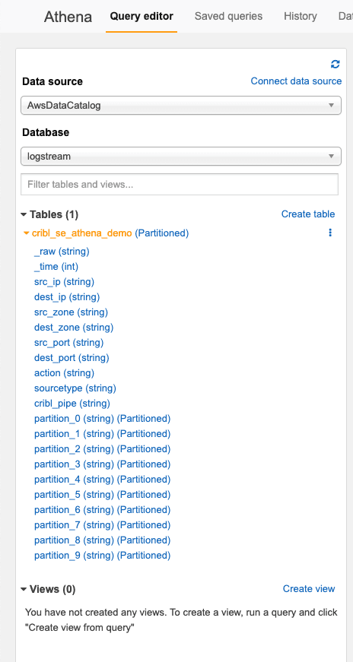This screenshot has height=662, width=353.
Task: Click the dest_zone (string) column
Action: (x=74, y=328)
